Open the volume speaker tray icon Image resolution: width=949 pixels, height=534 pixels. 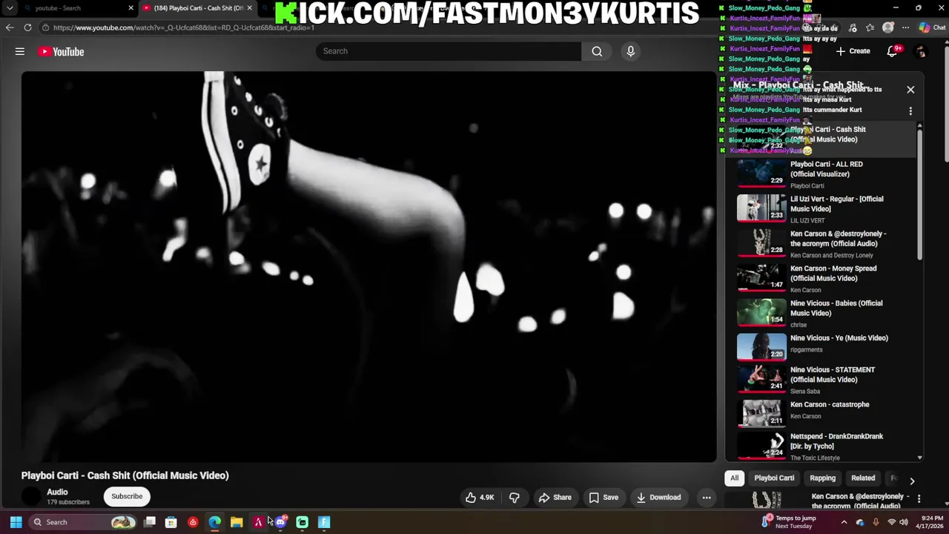click(905, 522)
